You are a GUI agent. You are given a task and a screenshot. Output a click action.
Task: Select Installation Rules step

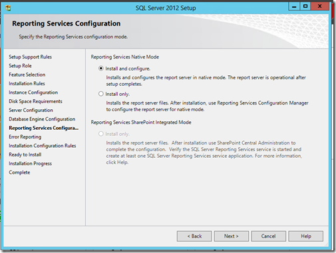tap(27, 83)
